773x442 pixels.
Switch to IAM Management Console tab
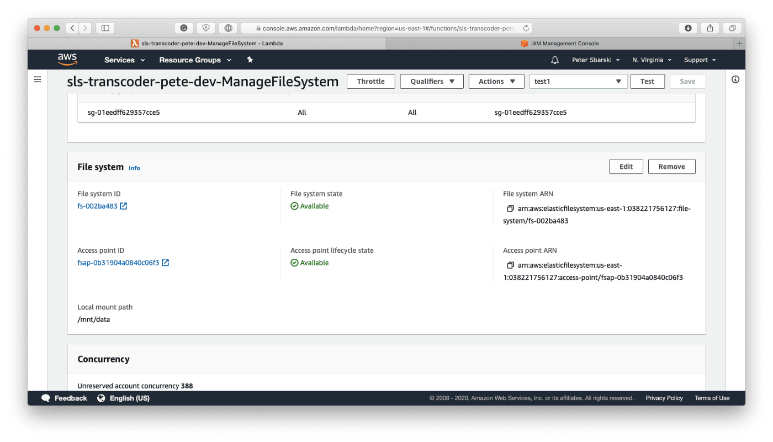click(x=560, y=43)
